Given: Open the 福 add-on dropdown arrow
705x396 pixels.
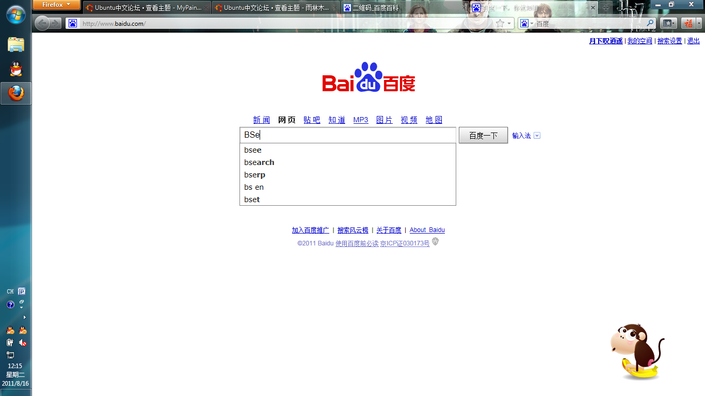Looking at the screenshot, I should 699,23.
